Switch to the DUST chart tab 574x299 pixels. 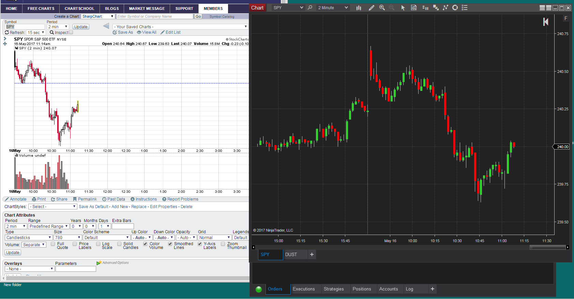click(295, 254)
